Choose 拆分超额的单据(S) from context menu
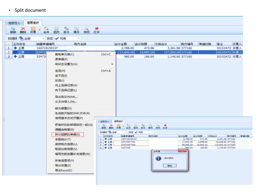Screen dimensions: 257x193 click(x=68, y=135)
